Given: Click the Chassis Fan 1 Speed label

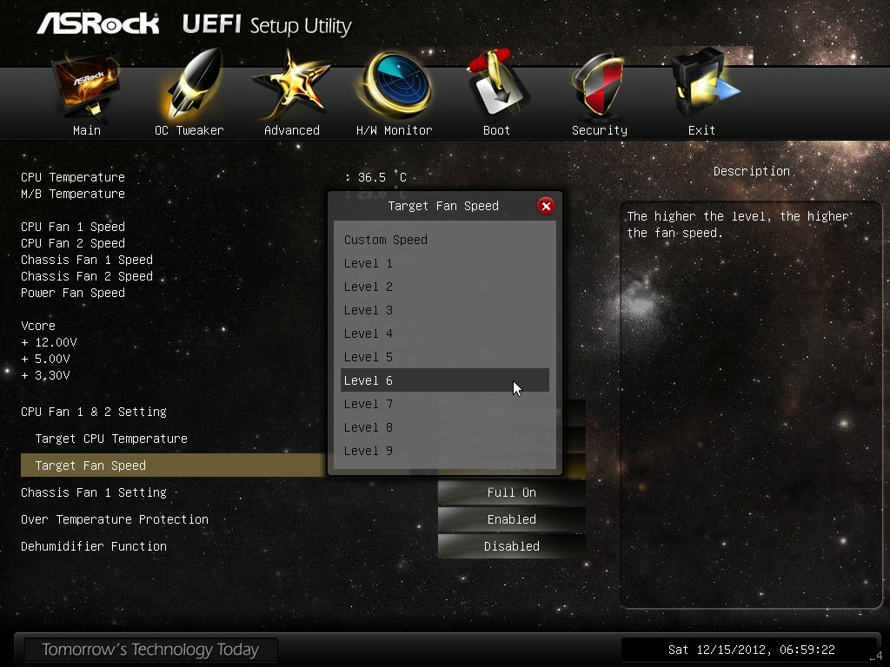Looking at the screenshot, I should point(87,260).
